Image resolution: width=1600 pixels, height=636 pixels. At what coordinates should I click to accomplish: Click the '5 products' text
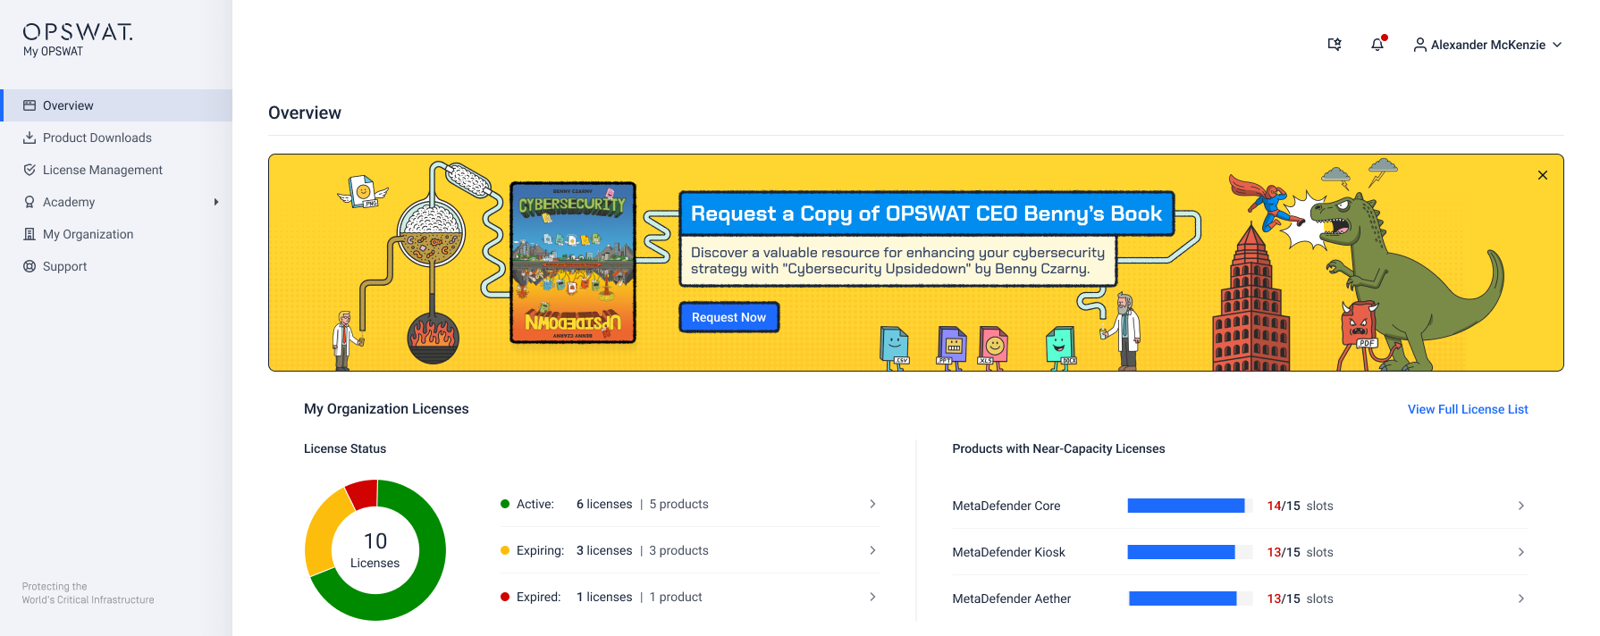coord(679,504)
